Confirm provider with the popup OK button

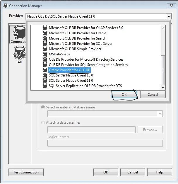tap(124, 95)
